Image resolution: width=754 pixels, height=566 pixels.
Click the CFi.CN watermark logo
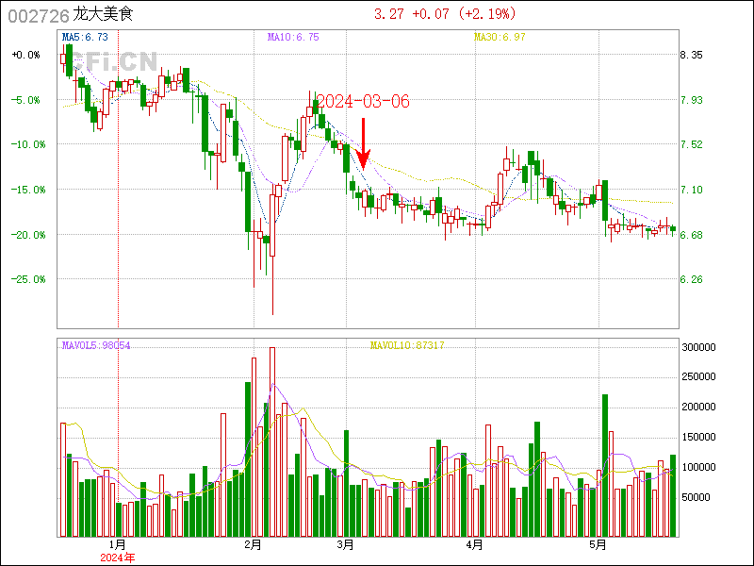[x=113, y=62]
